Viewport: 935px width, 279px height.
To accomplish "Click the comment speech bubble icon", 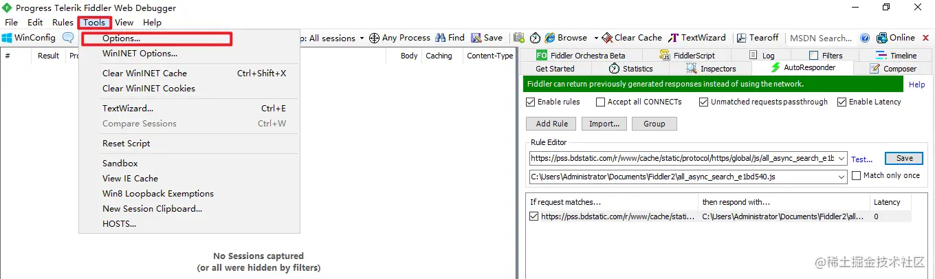I will (x=68, y=38).
